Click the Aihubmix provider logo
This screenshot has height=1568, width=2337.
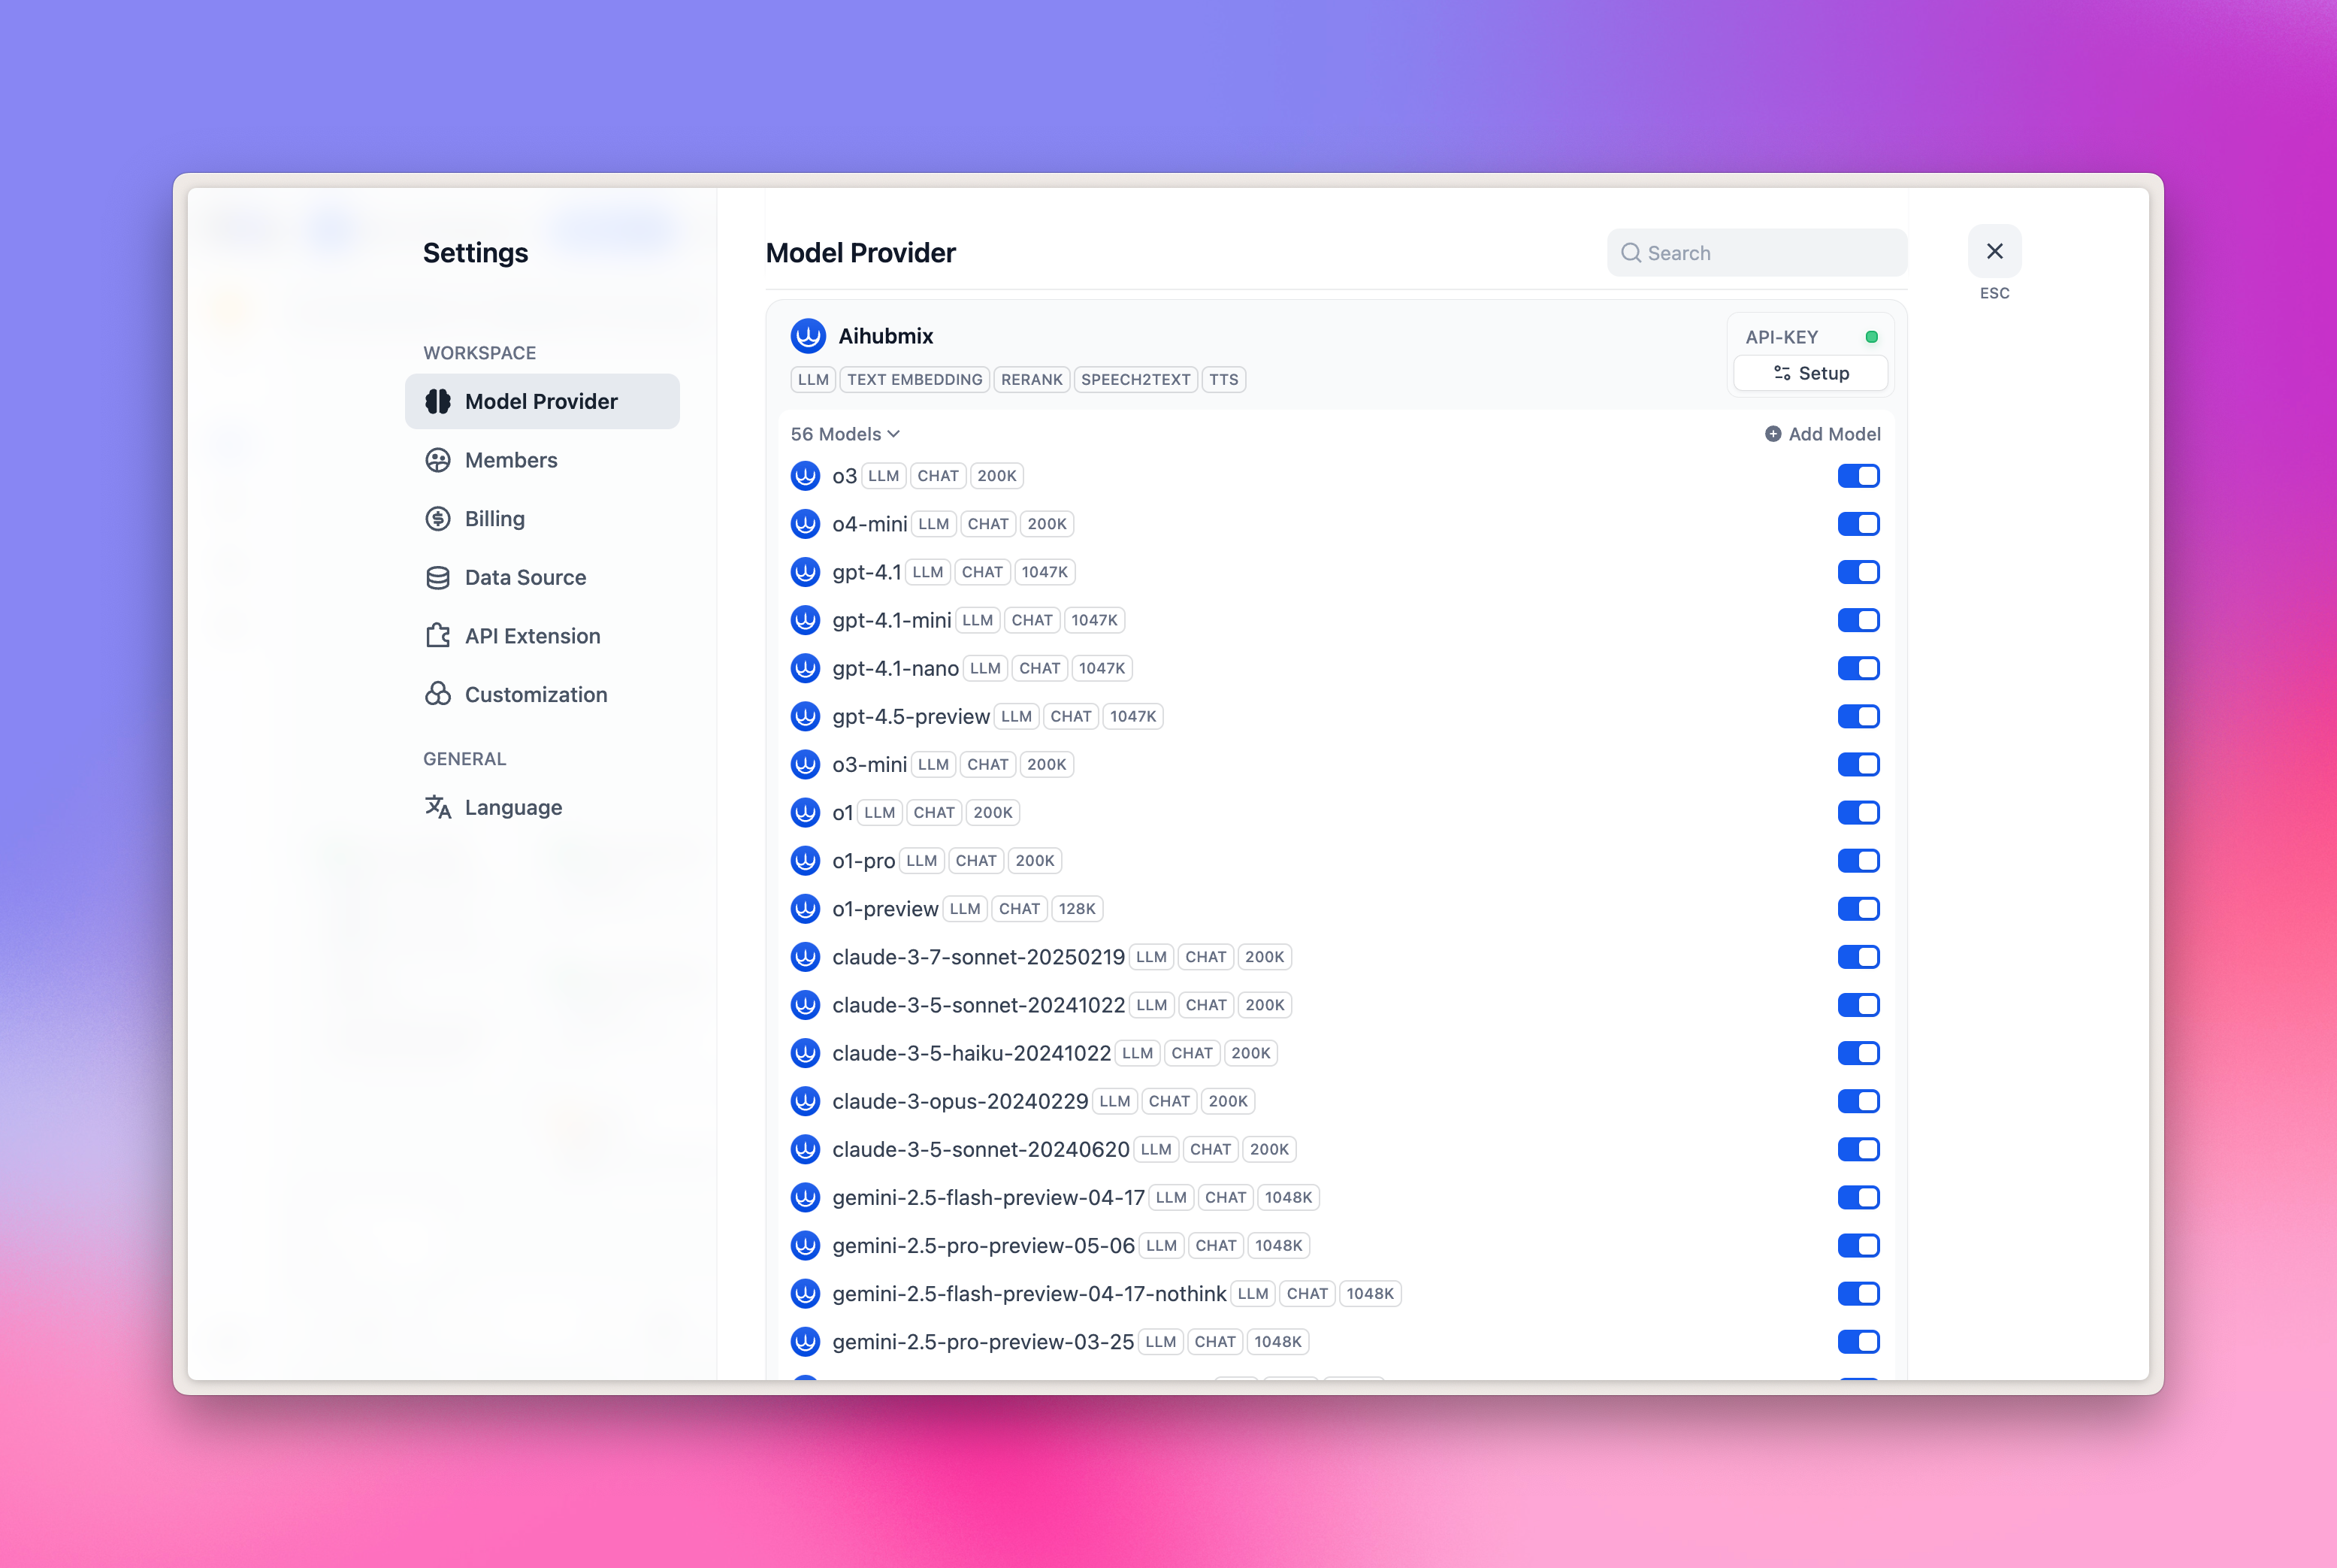(x=808, y=336)
